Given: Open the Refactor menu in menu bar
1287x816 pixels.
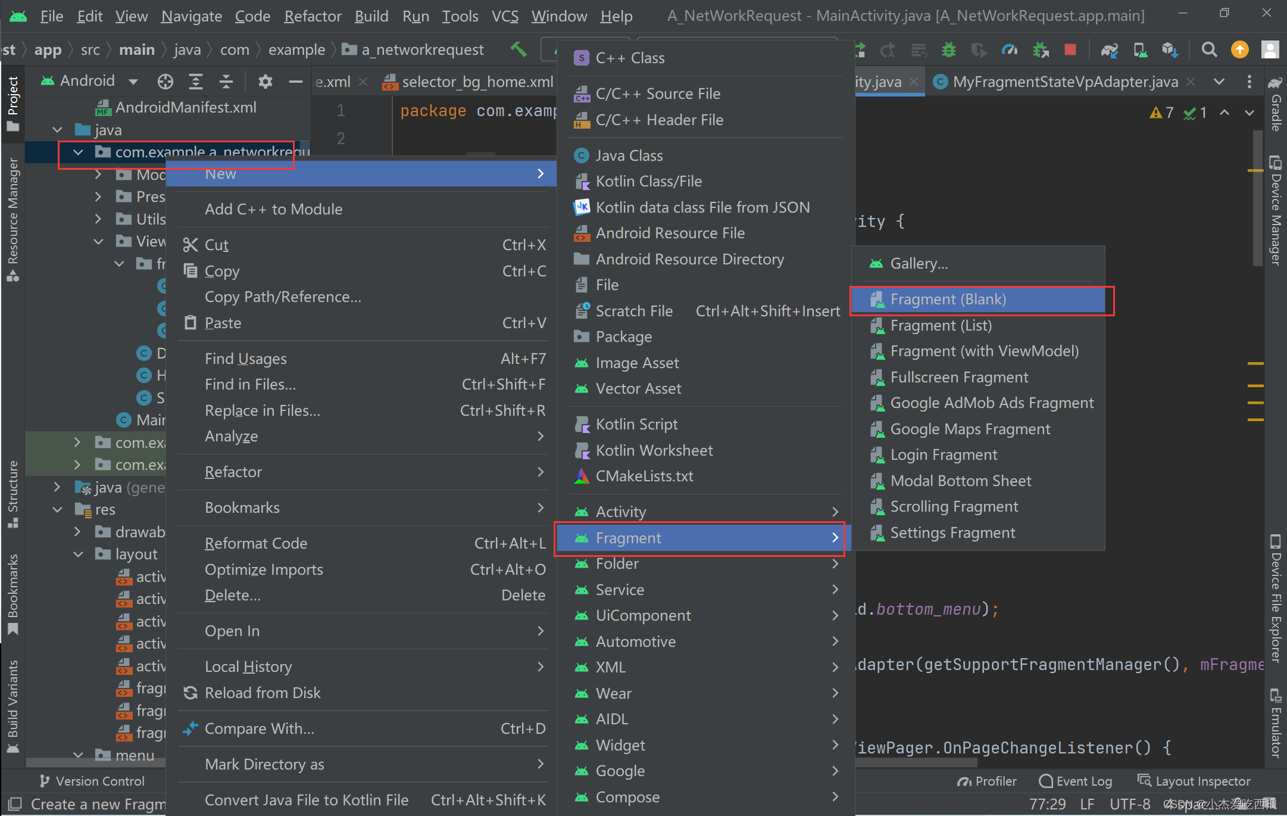Looking at the screenshot, I should coord(313,16).
